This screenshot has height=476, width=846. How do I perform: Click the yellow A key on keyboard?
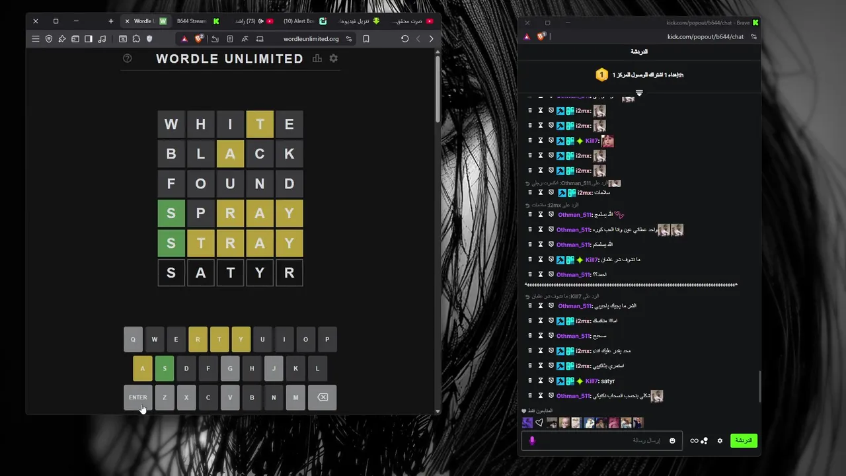pyautogui.click(x=142, y=368)
